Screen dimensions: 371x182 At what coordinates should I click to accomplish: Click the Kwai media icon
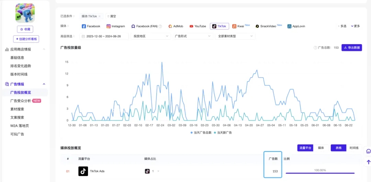tap(234, 26)
